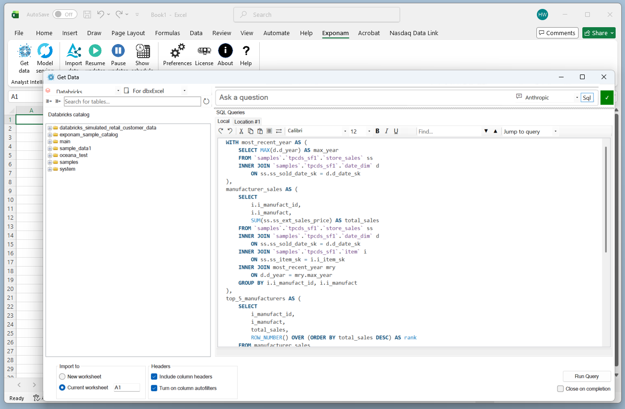Click the Help question mark icon
This screenshot has width=625, height=409.
(246, 51)
